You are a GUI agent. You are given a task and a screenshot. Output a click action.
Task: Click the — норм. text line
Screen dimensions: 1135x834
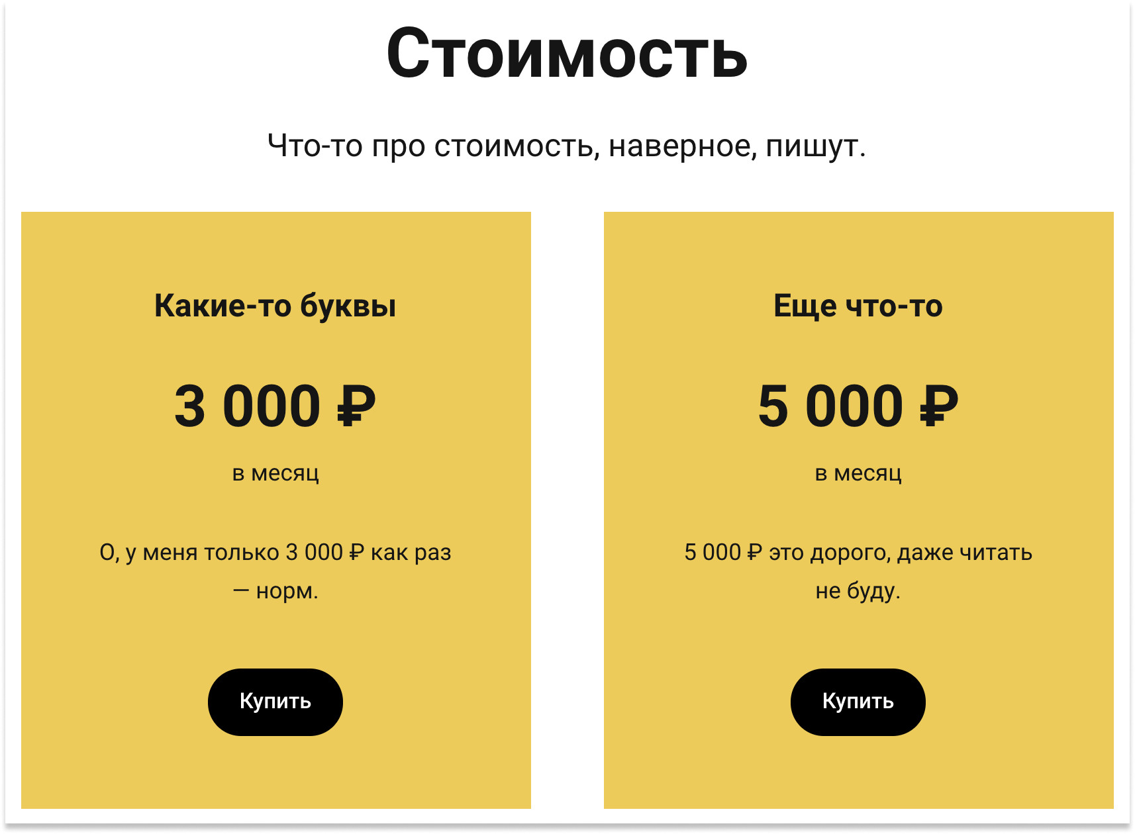click(x=275, y=590)
